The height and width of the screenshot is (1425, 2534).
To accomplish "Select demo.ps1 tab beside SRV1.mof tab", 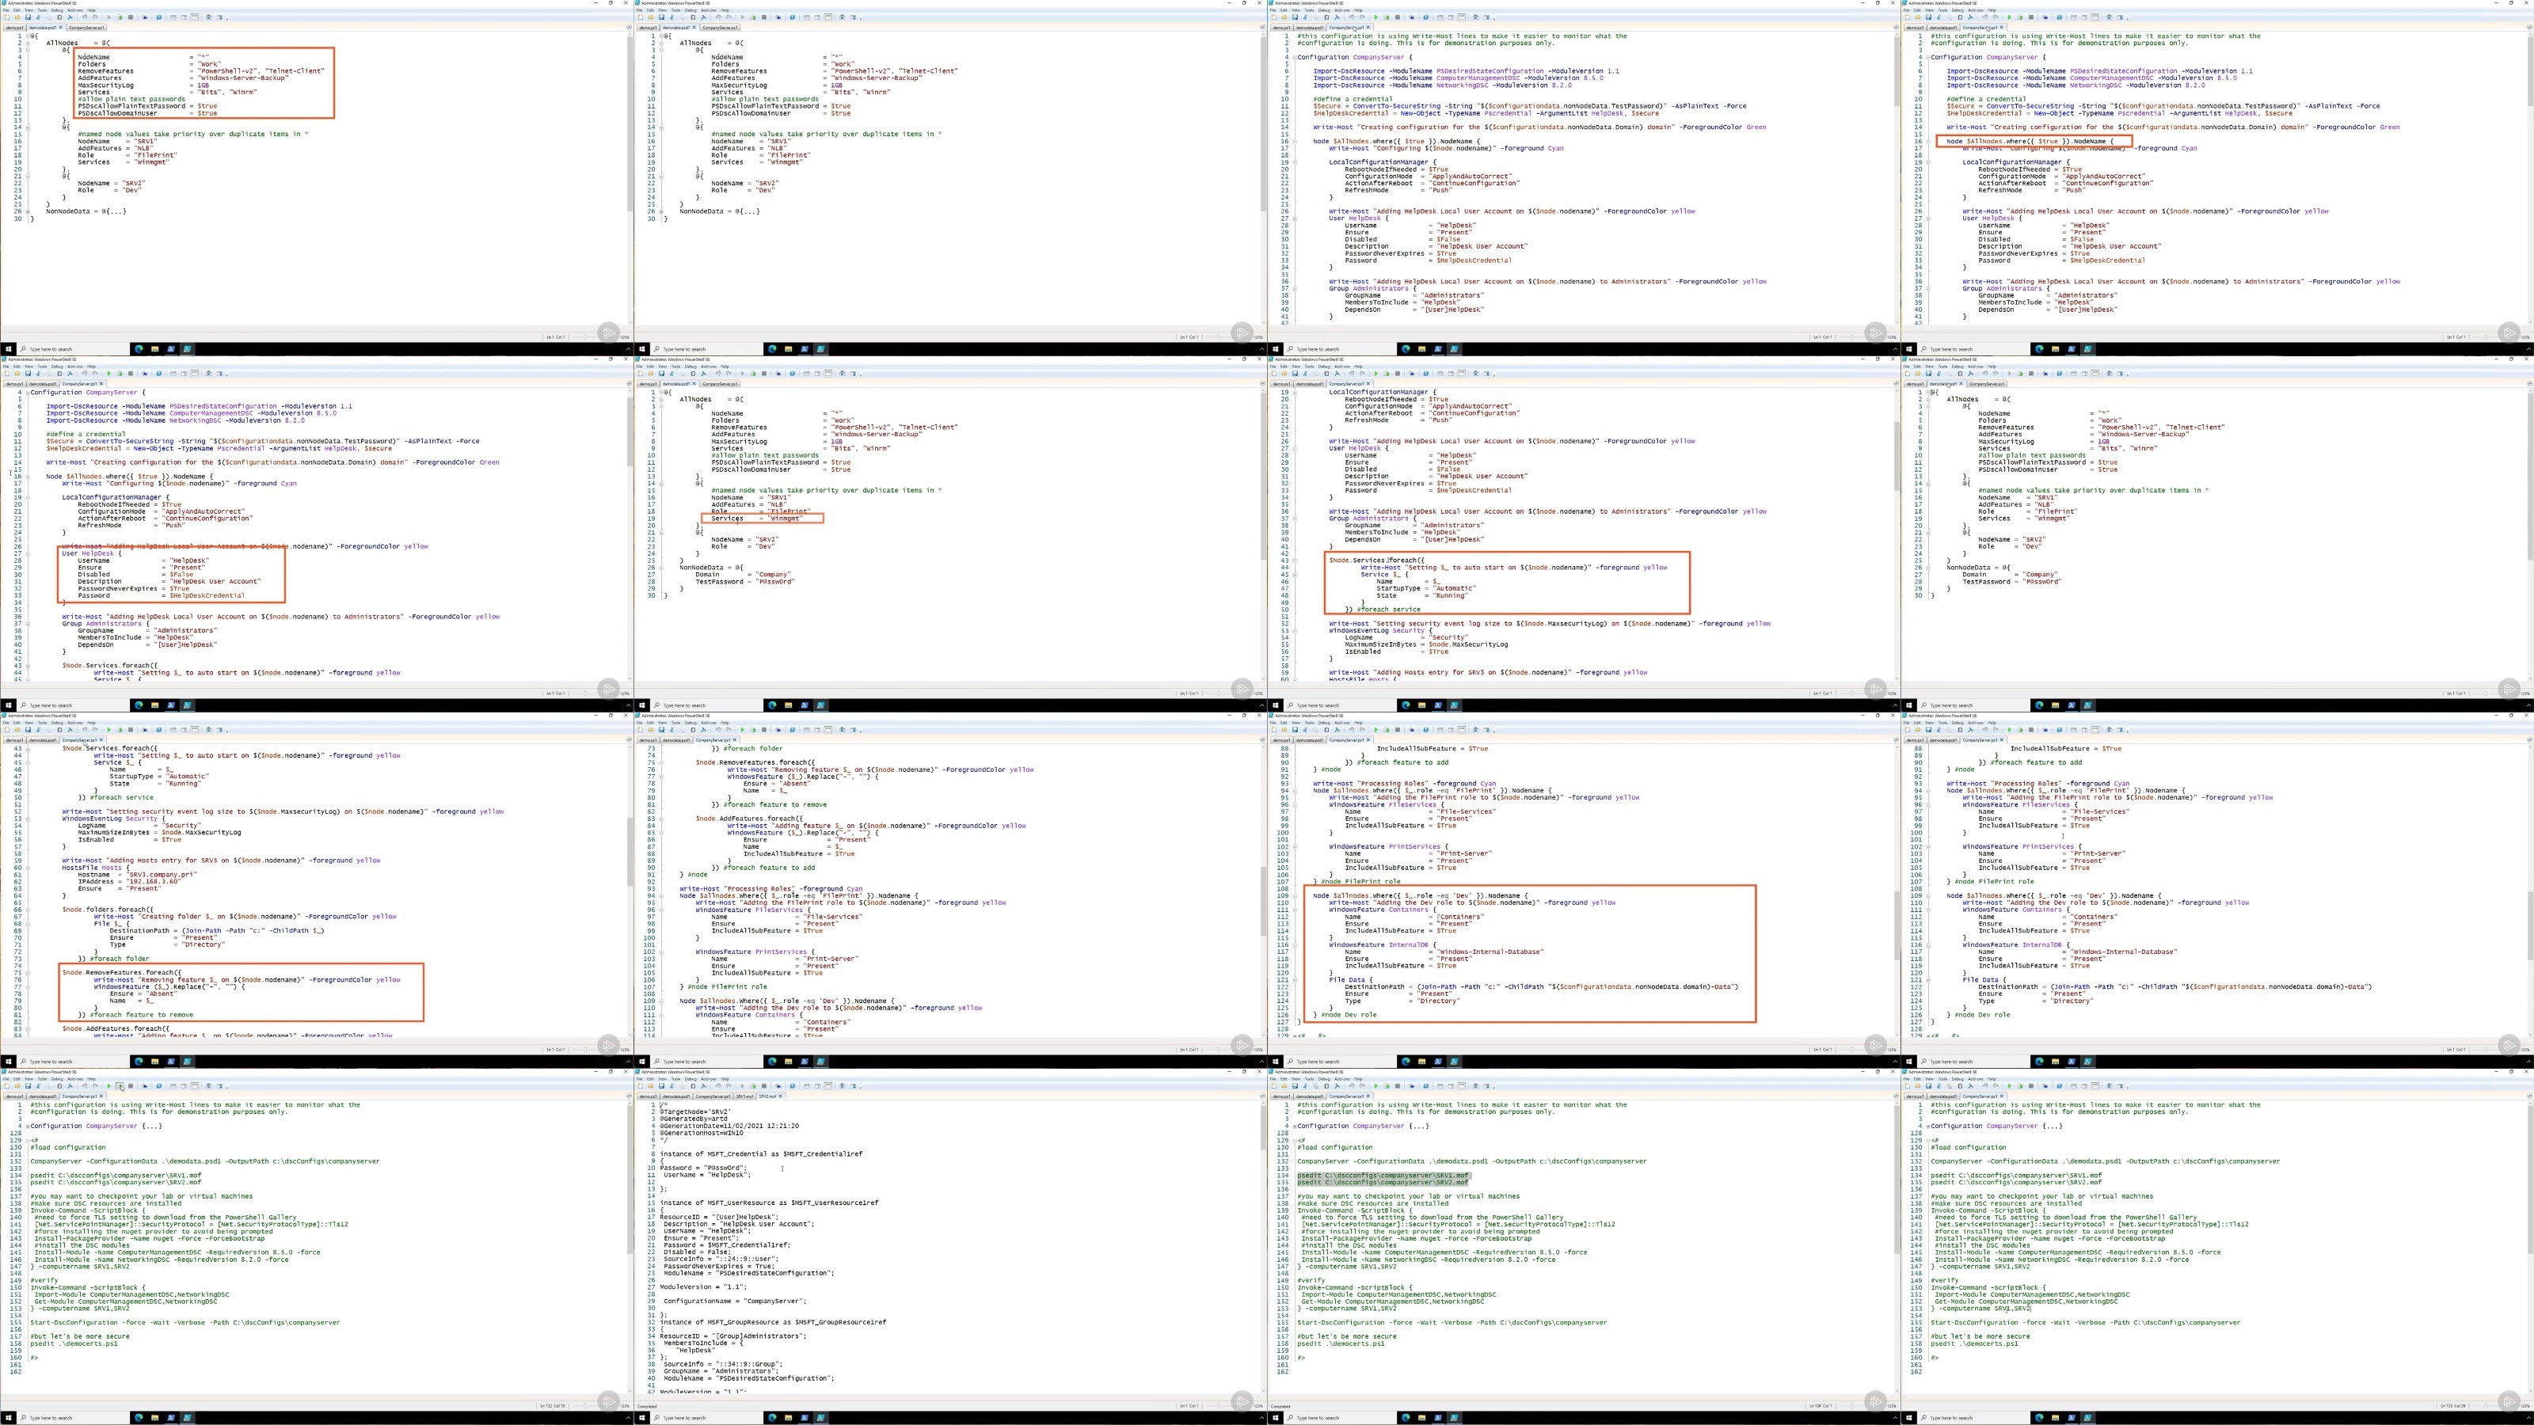I will (649, 1096).
